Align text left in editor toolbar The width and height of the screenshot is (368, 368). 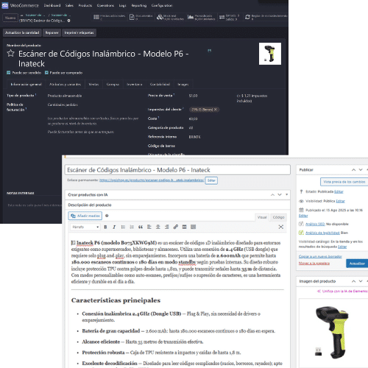pyautogui.click(x=149, y=227)
